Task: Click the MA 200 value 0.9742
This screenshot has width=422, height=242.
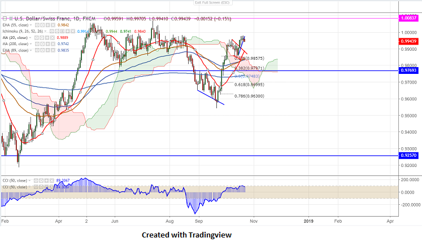Action: (63, 44)
